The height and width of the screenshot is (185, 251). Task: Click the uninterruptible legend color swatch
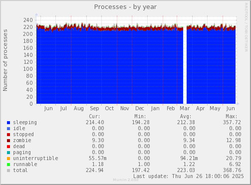click(8, 159)
